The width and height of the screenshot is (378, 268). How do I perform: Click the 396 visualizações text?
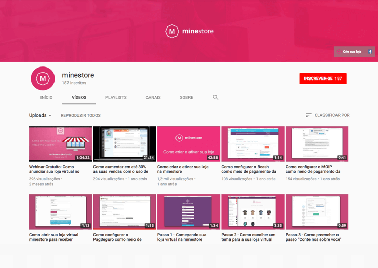[x=45, y=179]
